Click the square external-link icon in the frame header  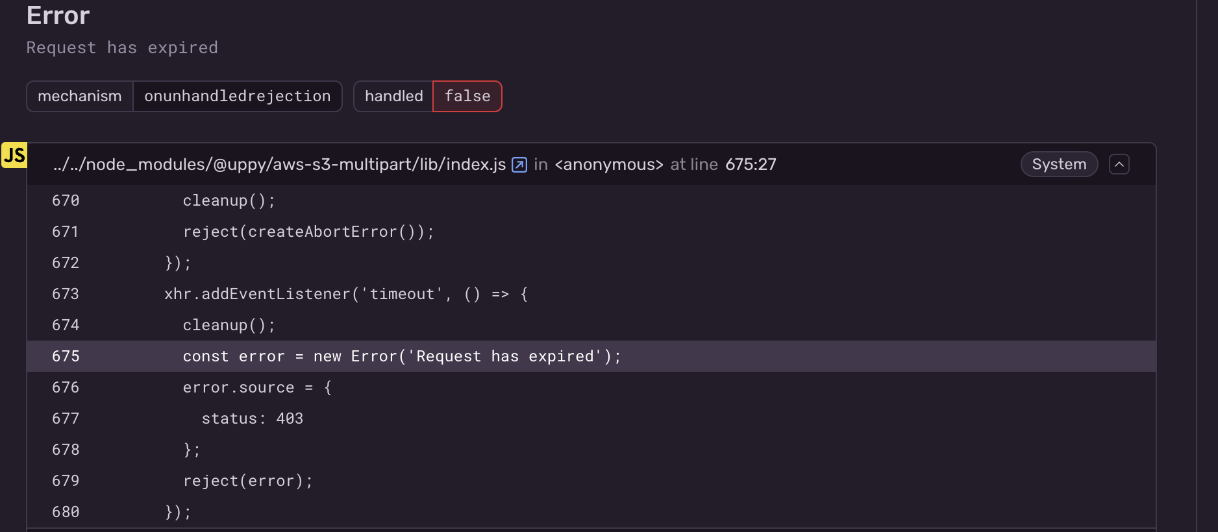(x=519, y=164)
